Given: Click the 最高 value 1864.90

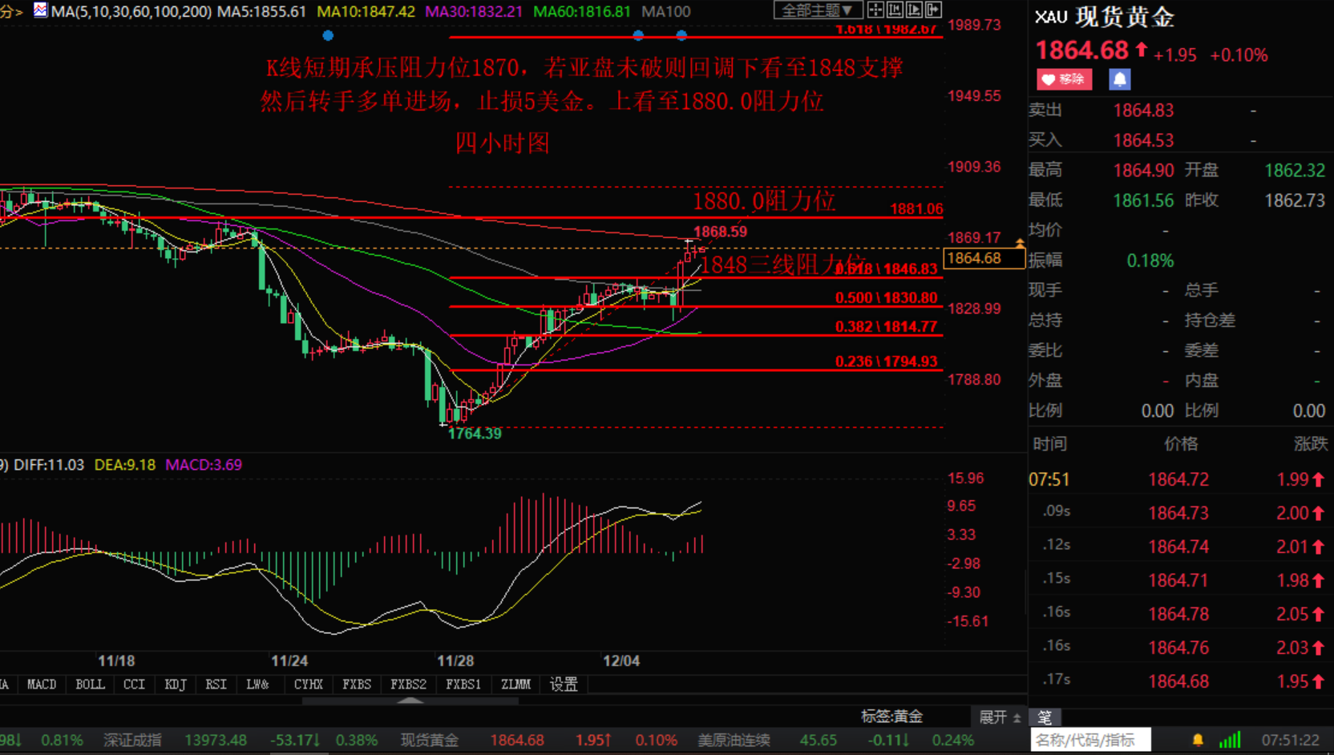Looking at the screenshot, I should (x=1143, y=171).
